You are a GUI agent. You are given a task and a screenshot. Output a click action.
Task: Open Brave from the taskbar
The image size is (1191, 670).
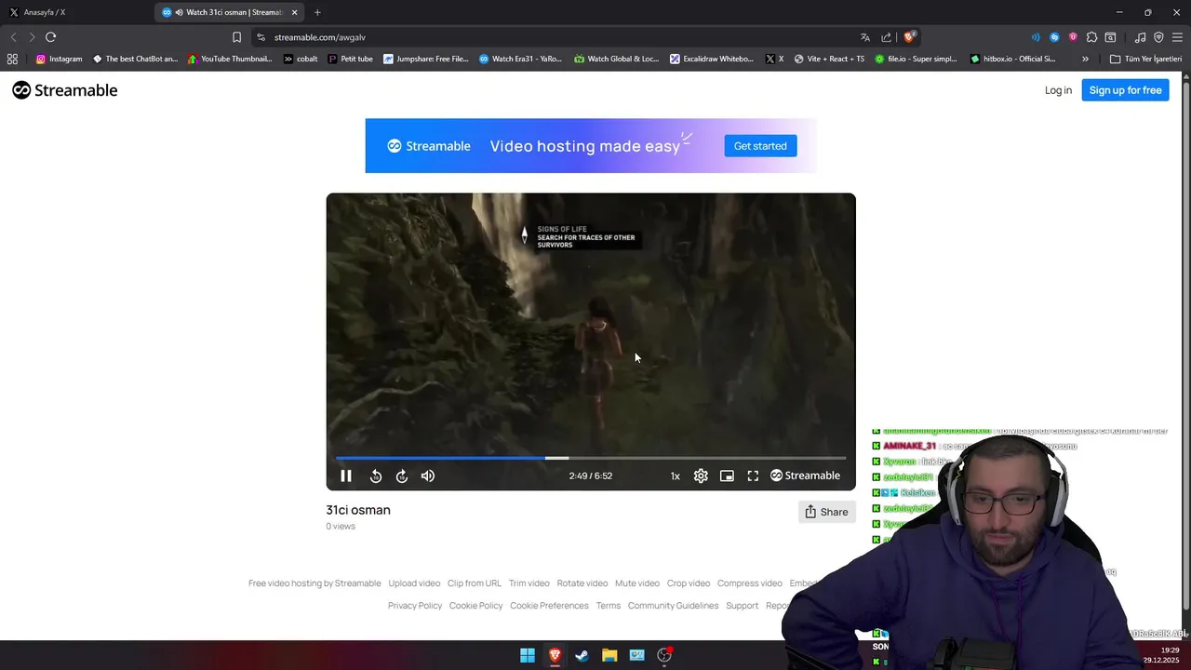[555, 655]
